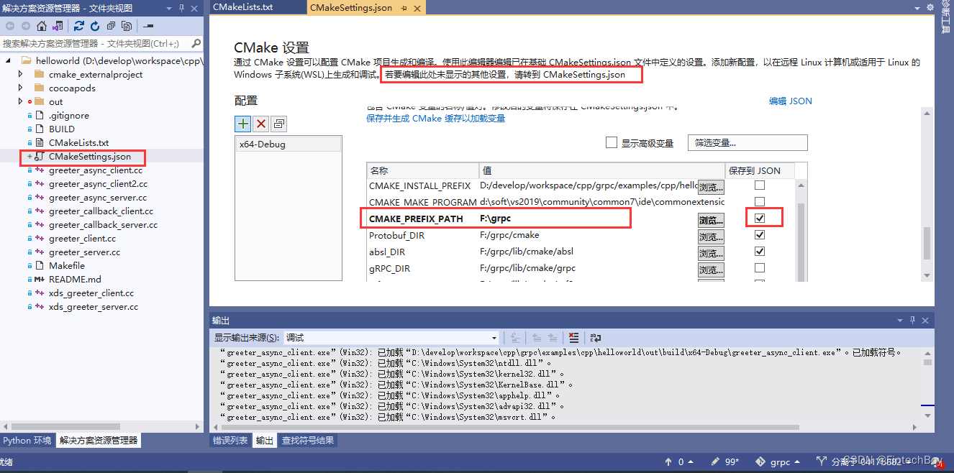Click the dash icon in Solution Explorer toolbar
This screenshot has width=954, height=473.
148,26
